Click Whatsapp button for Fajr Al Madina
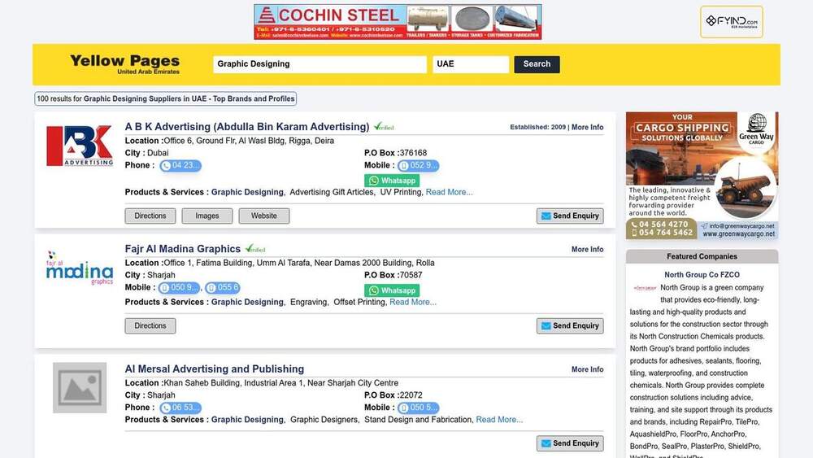The image size is (813, 458). tap(392, 290)
